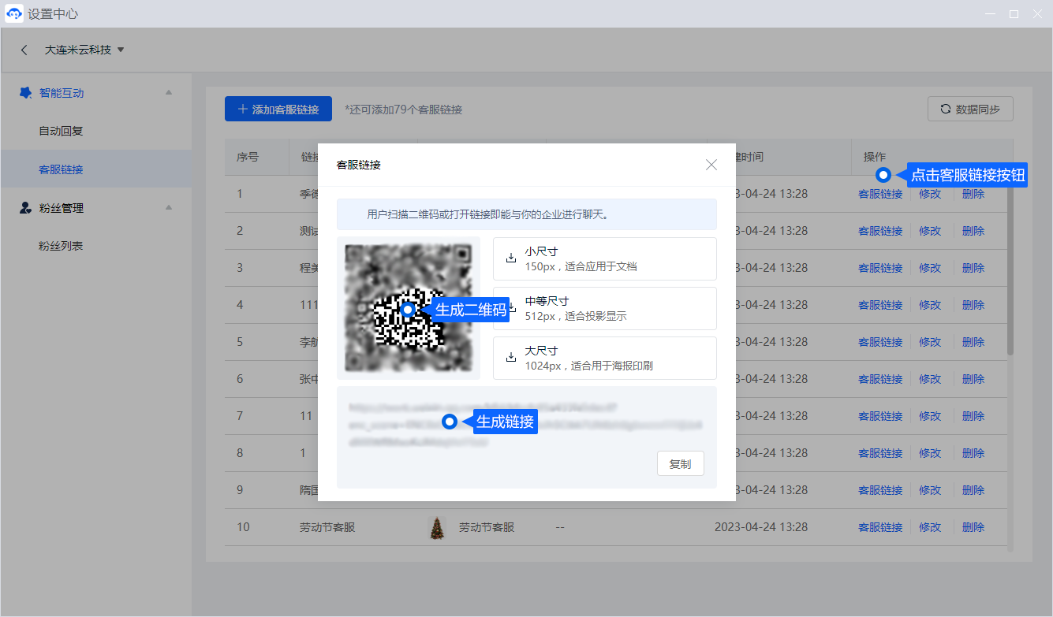The width and height of the screenshot is (1053, 617).
Task: Click the Christmas tree avatar thumbnail
Action: point(436,527)
